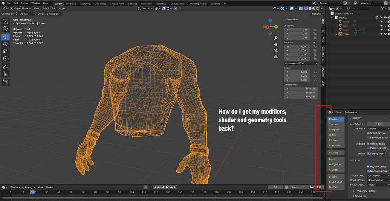Click the pan hand viewport icon
The height and width of the screenshot is (201, 390).
tap(276, 44)
